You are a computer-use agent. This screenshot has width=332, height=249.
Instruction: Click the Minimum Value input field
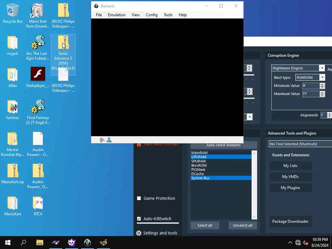click(x=311, y=86)
